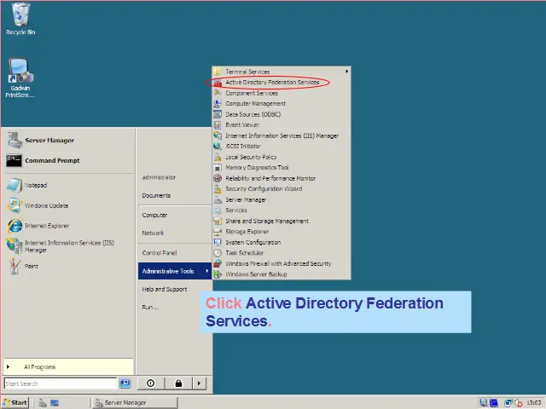
Task: Click Show Desktop quick launch icon
Action: [55, 403]
